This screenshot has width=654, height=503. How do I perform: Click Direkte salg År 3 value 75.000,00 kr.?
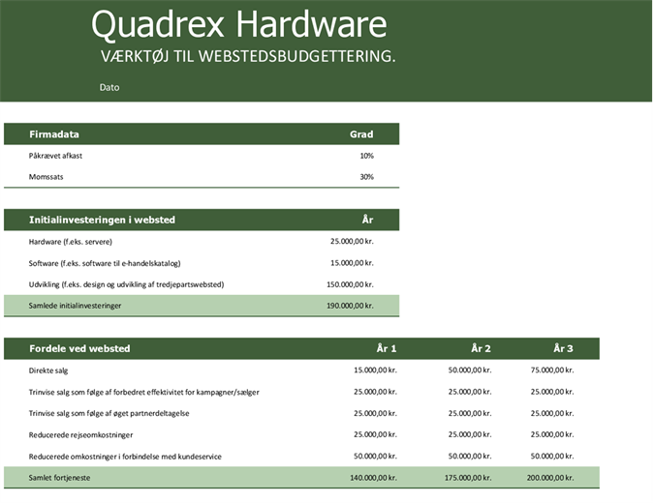(552, 370)
